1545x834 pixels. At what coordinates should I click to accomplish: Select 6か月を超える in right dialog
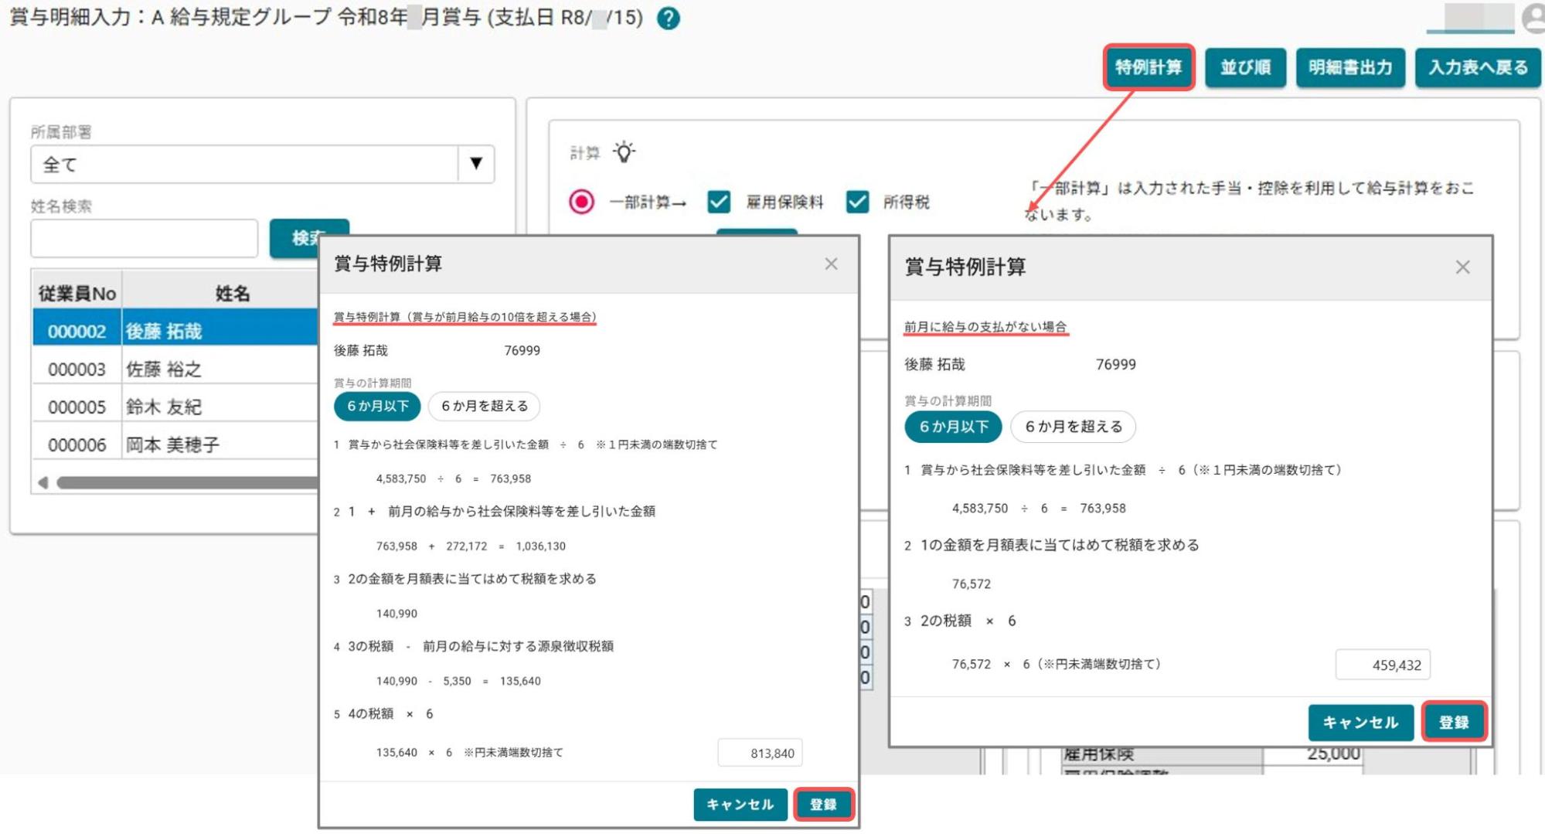click(1073, 427)
